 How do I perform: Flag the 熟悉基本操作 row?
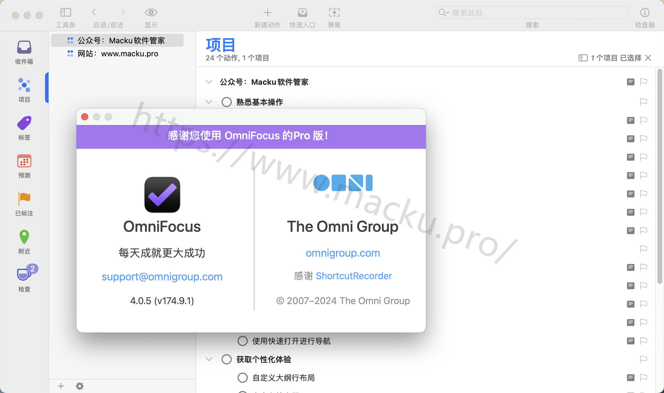(644, 102)
